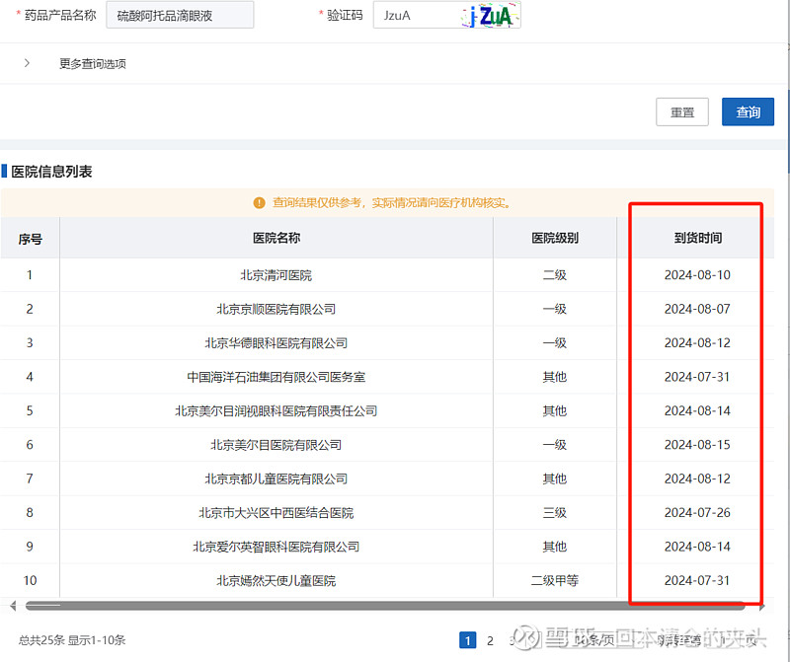
Task: Click the 医院名称 column header
Action: (x=276, y=238)
